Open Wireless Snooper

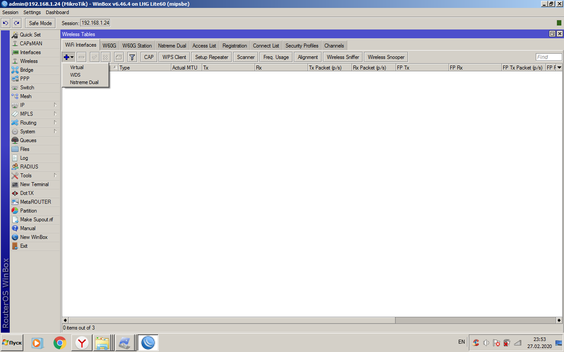click(386, 57)
